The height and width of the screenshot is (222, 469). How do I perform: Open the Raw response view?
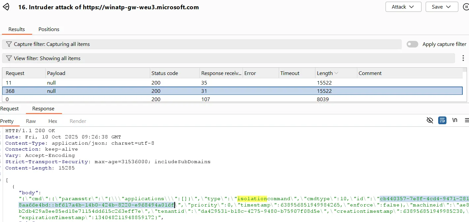[x=31, y=121]
